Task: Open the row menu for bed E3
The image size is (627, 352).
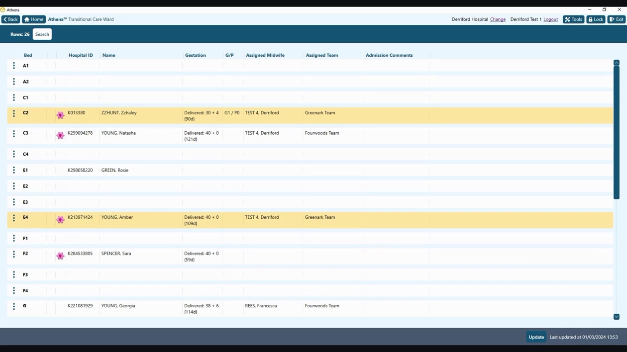Action: [x=14, y=202]
